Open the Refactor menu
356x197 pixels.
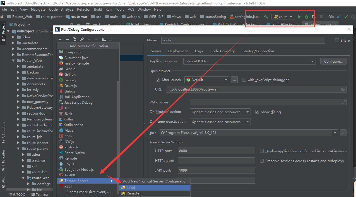tap(84, 9)
